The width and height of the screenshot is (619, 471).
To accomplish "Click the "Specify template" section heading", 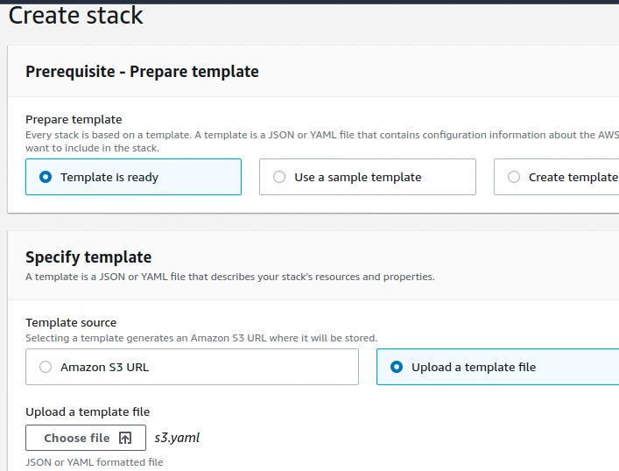I will pos(88,257).
